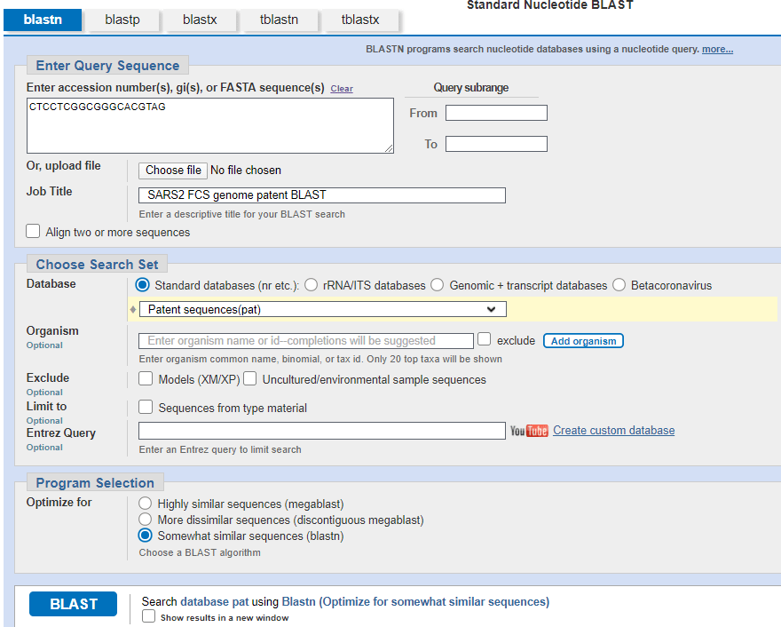Open the 'more...' BLASTN info link

click(x=717, y=49)
